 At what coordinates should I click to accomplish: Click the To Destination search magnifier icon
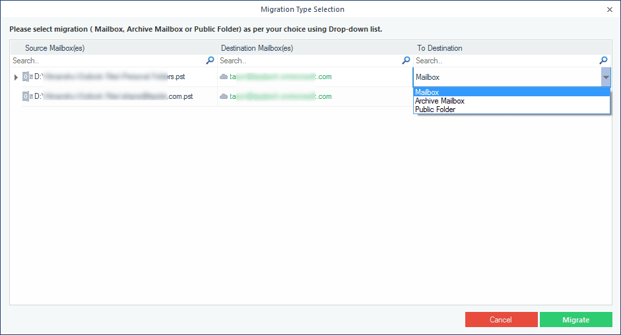603,60
